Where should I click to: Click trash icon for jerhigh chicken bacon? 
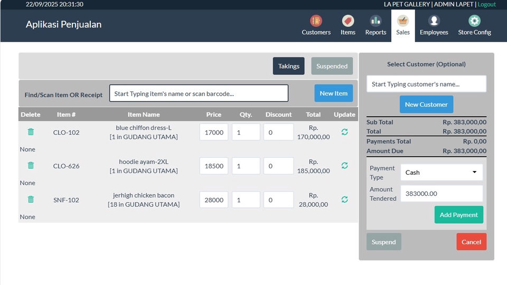click(31, 199)
